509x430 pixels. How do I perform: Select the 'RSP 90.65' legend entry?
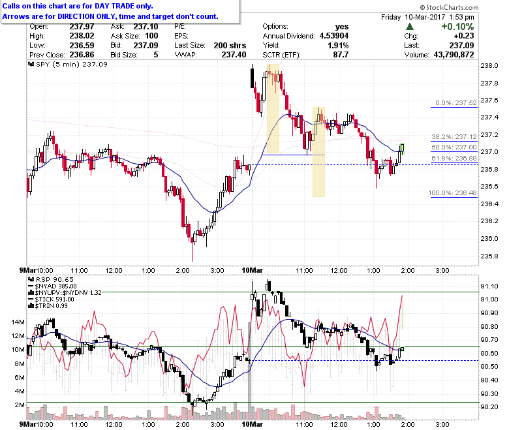tap(55, 279)
